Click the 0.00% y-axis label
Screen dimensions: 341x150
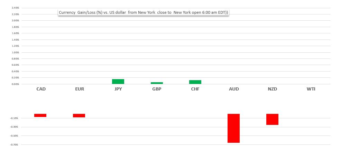(x=15, y=84)
